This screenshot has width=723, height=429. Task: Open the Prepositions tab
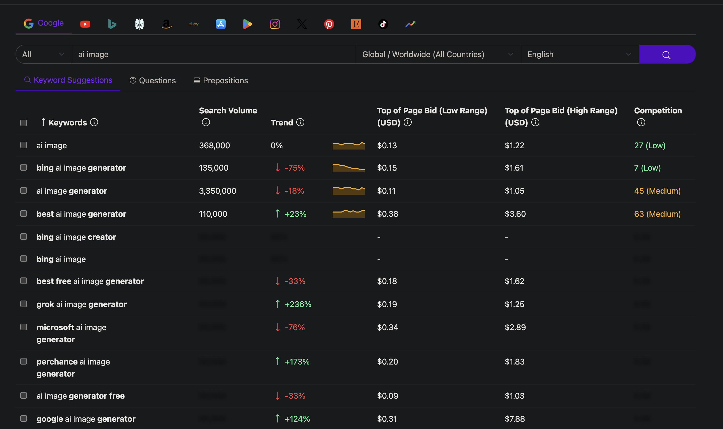221,80
